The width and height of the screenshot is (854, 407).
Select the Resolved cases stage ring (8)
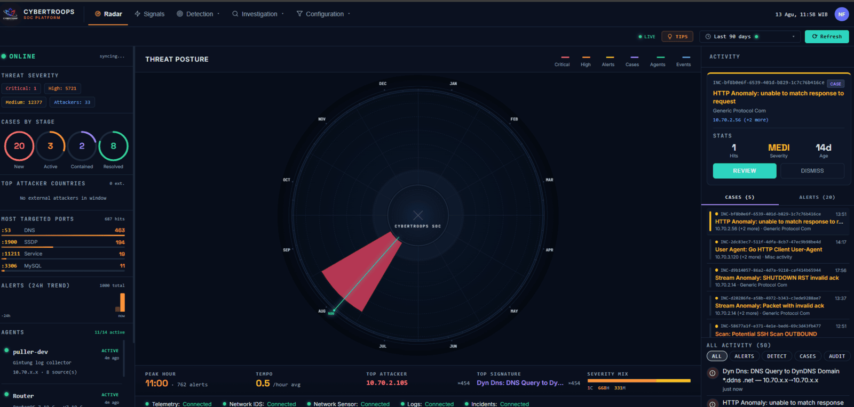pos(113,146)
